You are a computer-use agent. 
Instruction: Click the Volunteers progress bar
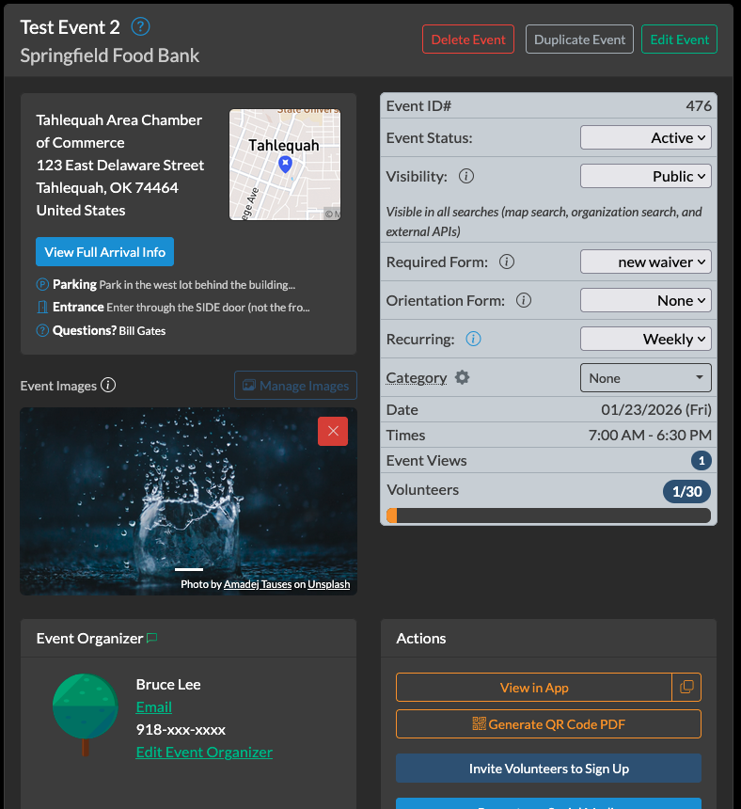coord(548,516)
